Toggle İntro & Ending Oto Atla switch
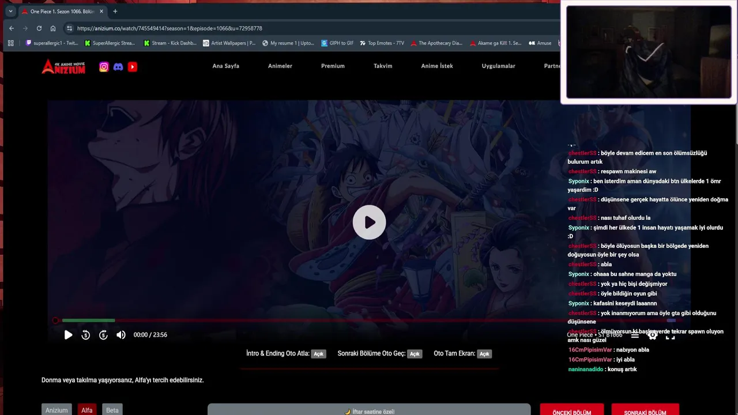The height and width of the screenshot is (415, 738). pyautogui.click(x=318, y=354)
